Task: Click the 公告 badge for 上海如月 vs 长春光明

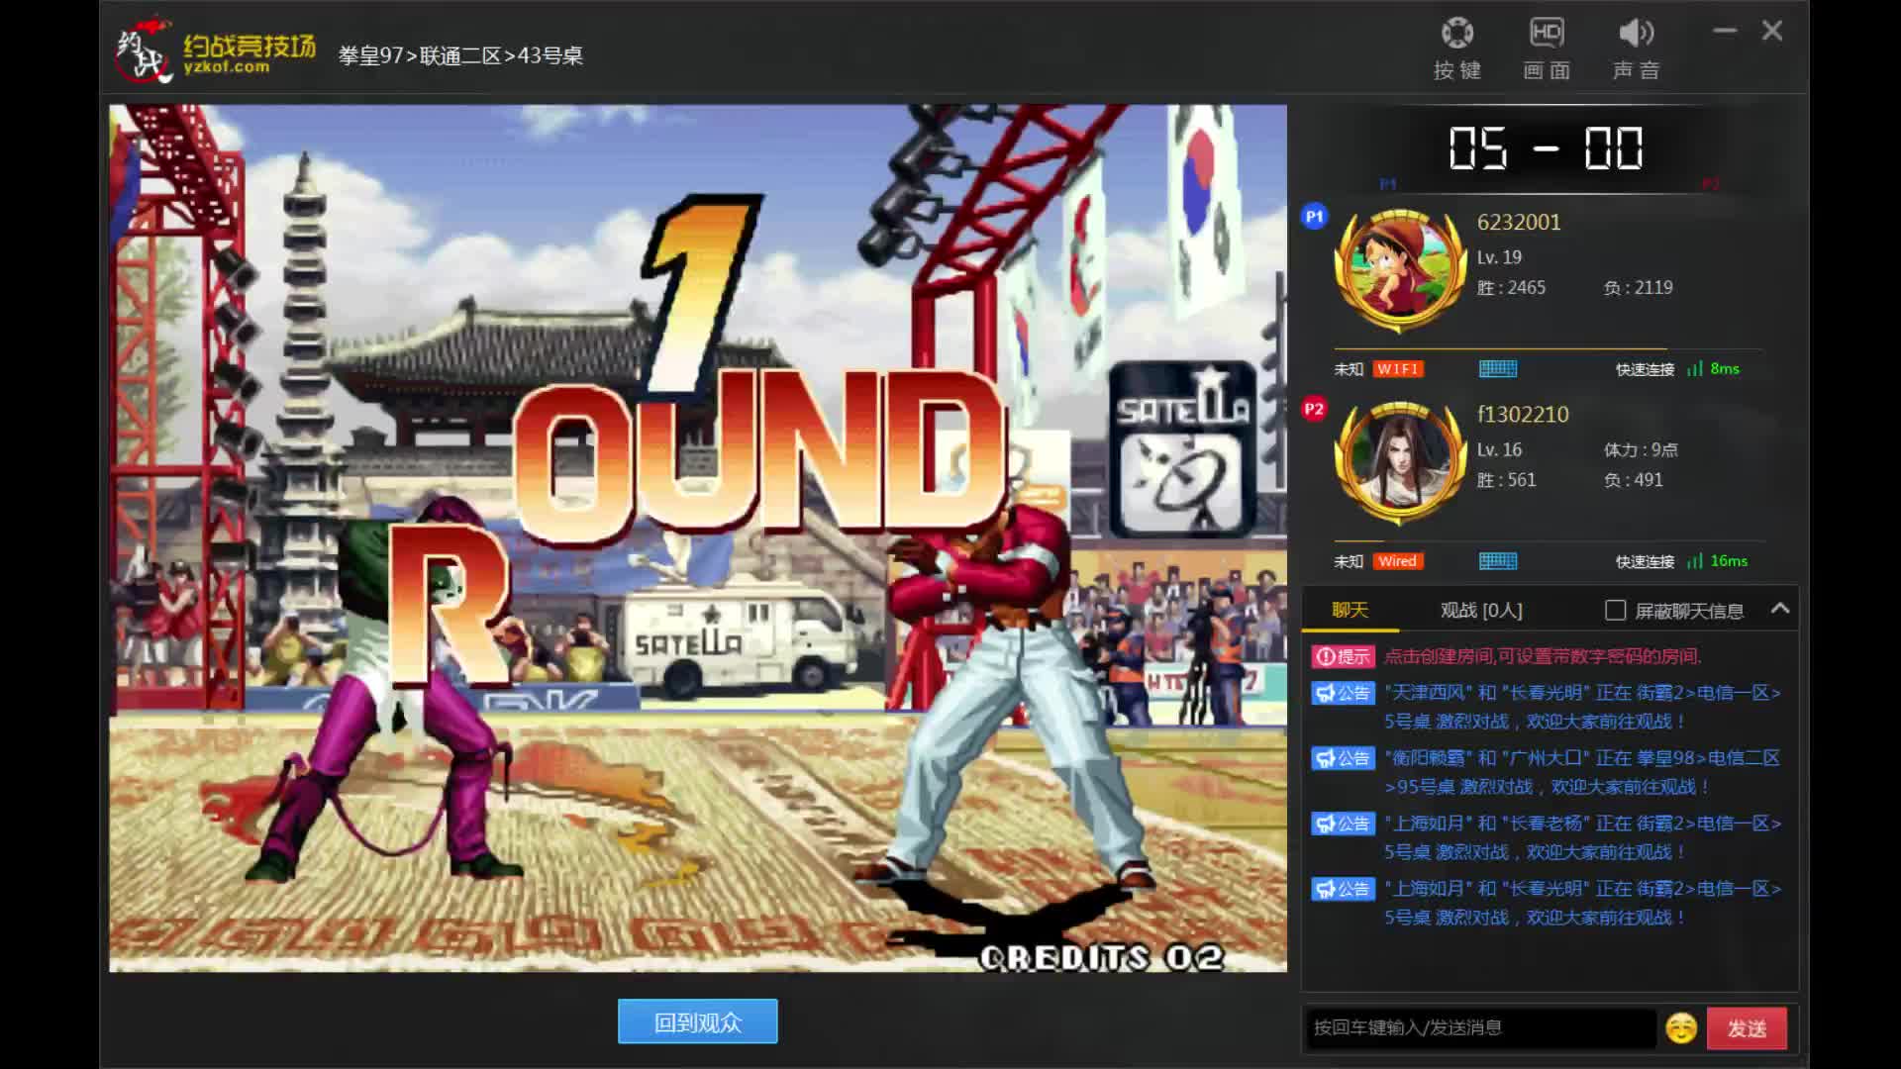Action: (x=1343, y=889)
